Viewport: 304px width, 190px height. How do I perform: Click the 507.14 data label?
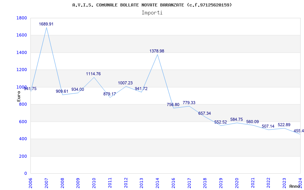pyautogui.click(x=268, y=127)
